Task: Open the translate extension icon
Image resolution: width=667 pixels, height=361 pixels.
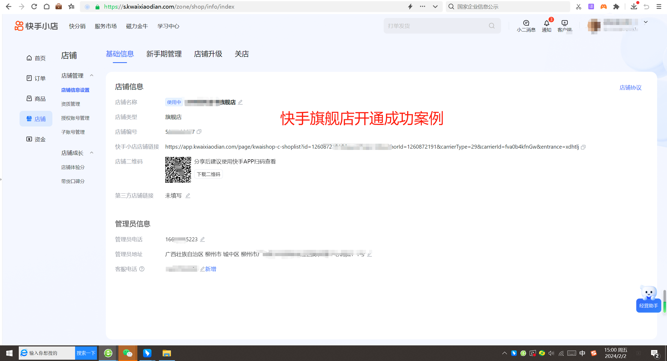Action: tap(591, 7)
